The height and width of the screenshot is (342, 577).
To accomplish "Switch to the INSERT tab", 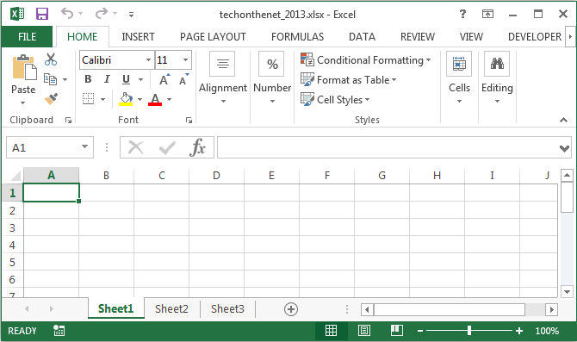I will pyautogui.click(x=138, y=37).
